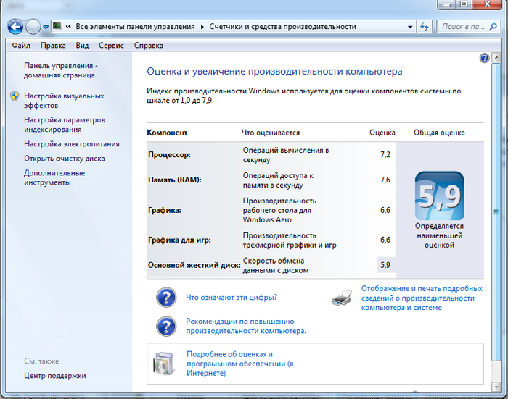The height and width of the screenshot is (399, 508).
Task: Click the "Поиск в" search field
Action: (462, 27)
